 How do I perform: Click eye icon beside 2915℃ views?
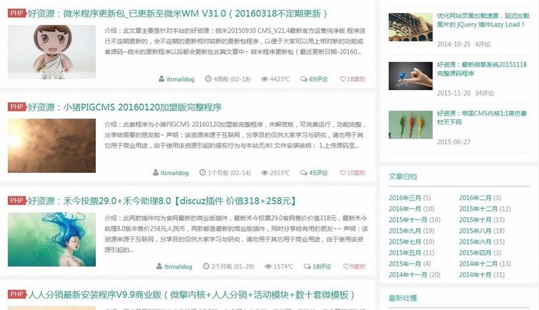[x=264, y=173]
